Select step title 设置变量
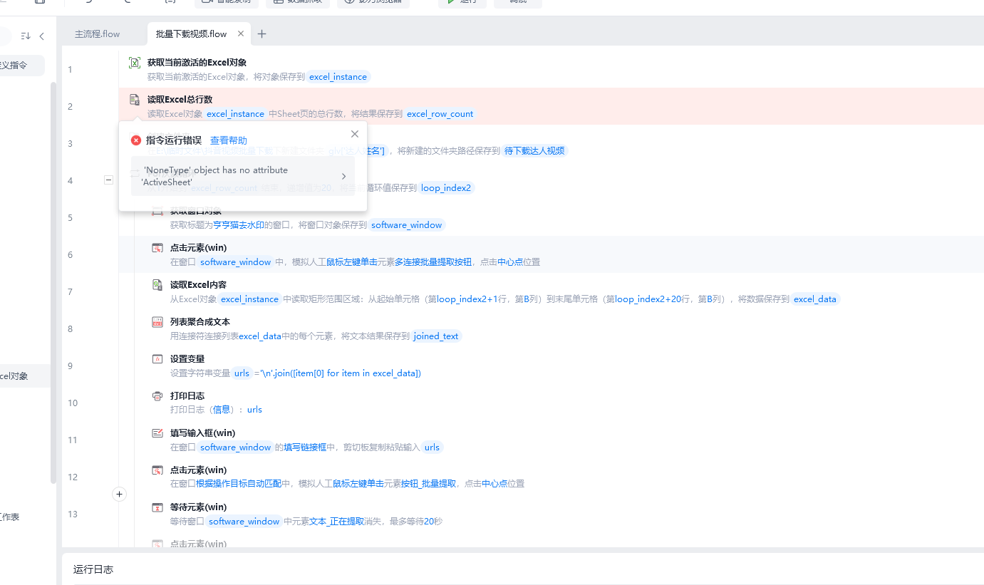This screenshot has height=585, width=984. [x=187, y=359]
